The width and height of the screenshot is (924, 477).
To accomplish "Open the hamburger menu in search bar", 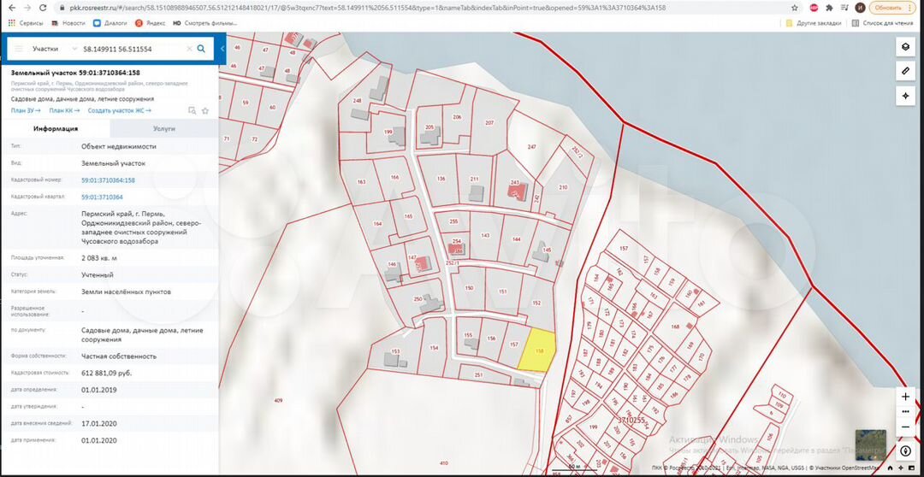I will click(19, 49).
